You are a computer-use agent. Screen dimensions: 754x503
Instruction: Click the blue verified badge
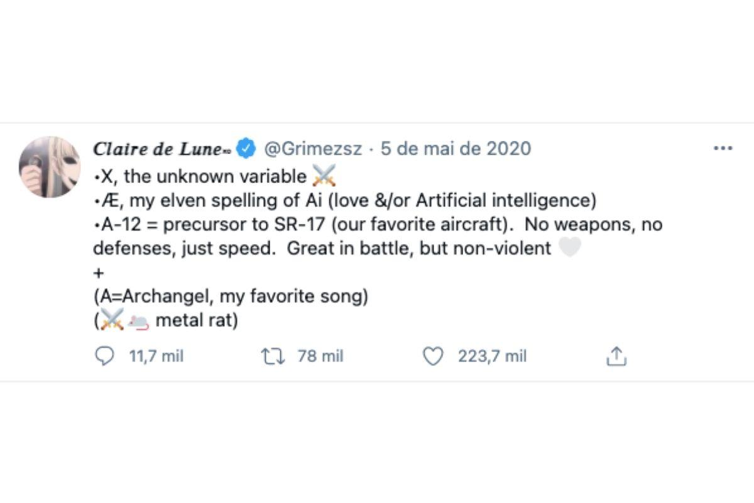[246, 149]
